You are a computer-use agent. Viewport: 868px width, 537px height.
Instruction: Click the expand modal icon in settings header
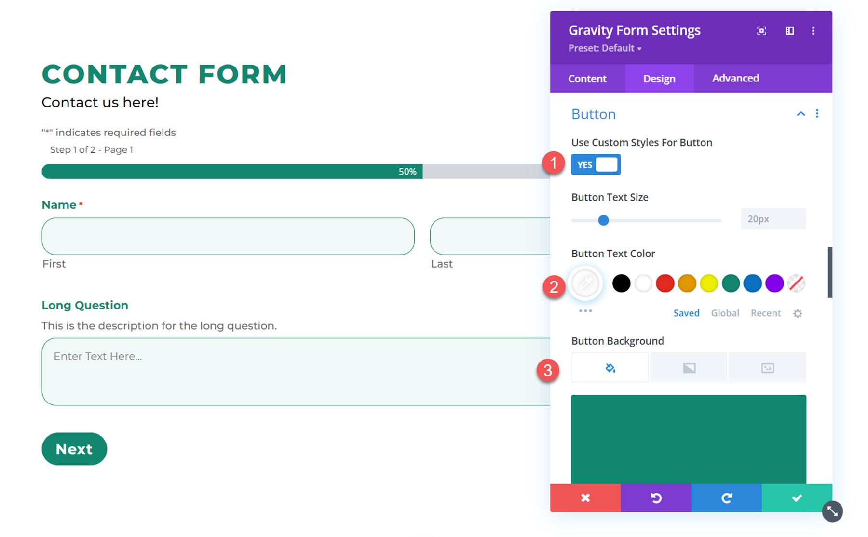pos(761,30)
